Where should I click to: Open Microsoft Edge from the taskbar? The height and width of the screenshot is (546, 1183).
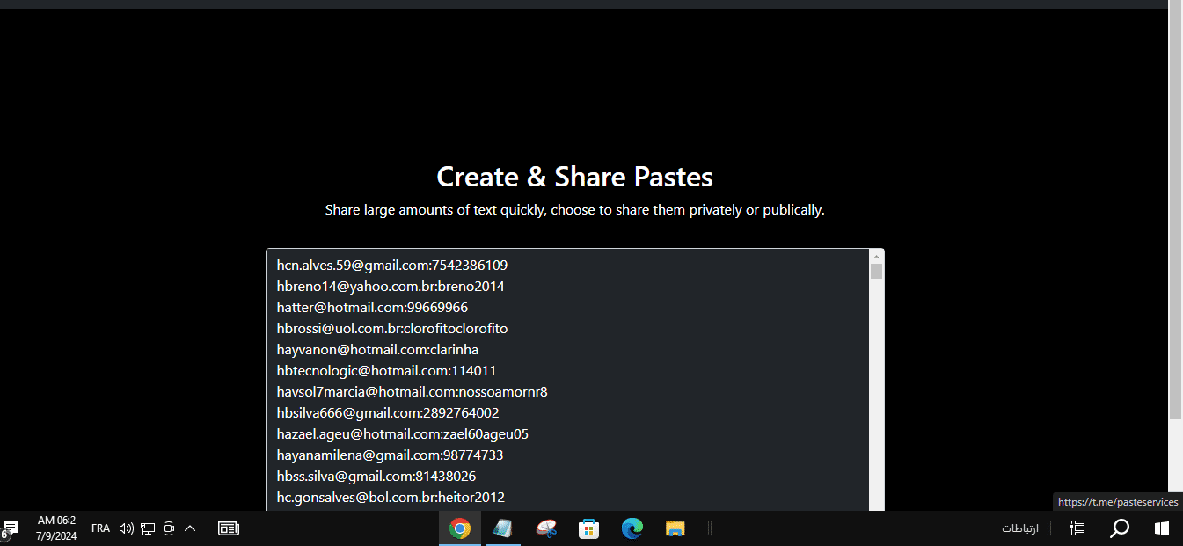point(632,528)
